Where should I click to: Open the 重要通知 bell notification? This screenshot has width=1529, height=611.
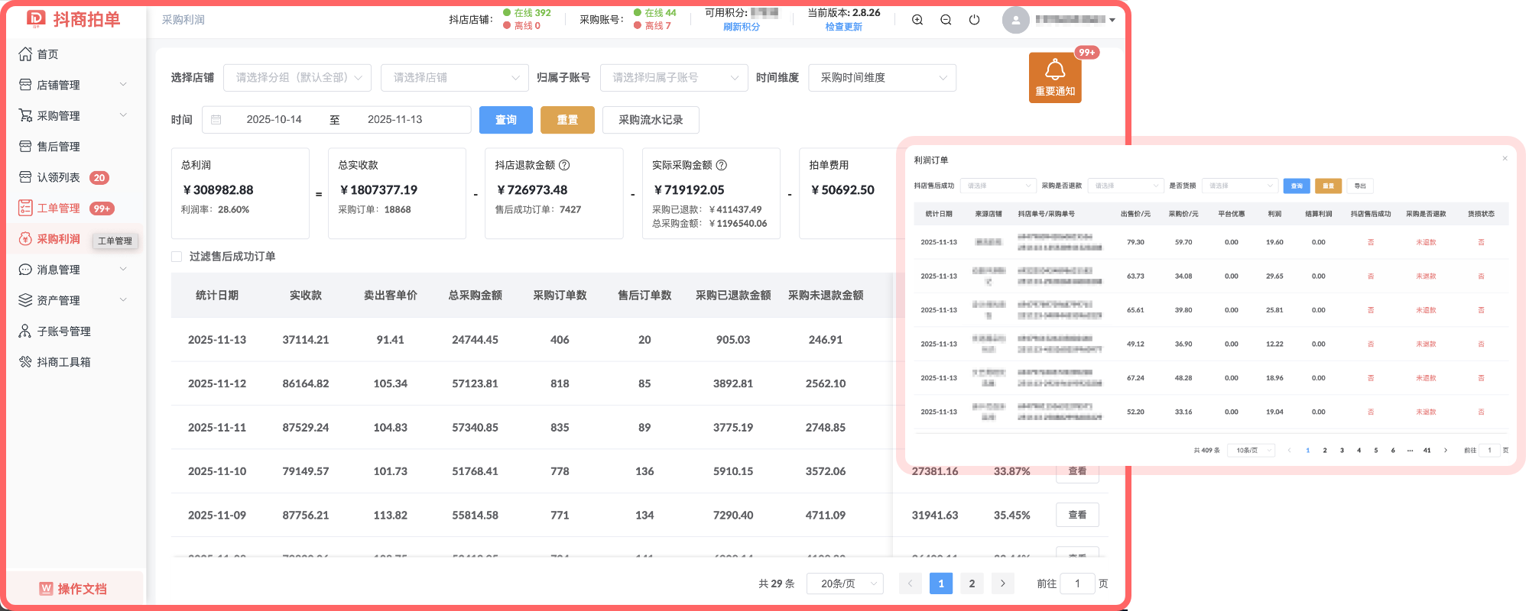pyautogui.click(x=1055, y=77)
